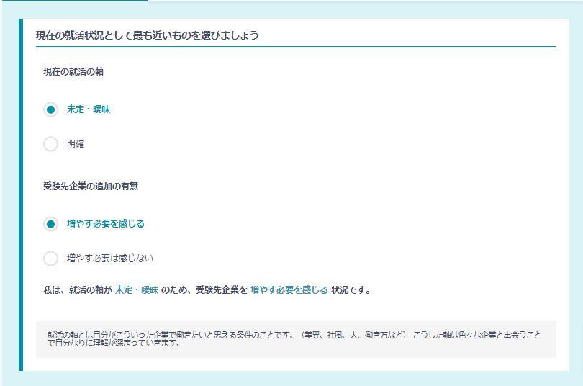This screenshot has height=386, width=583.
Task: Choose 増やす必要は感じない radio option
Action: (50, 259)
